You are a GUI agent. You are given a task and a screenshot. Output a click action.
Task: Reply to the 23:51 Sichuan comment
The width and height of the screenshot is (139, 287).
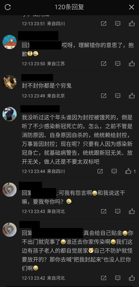pos(118,24)
